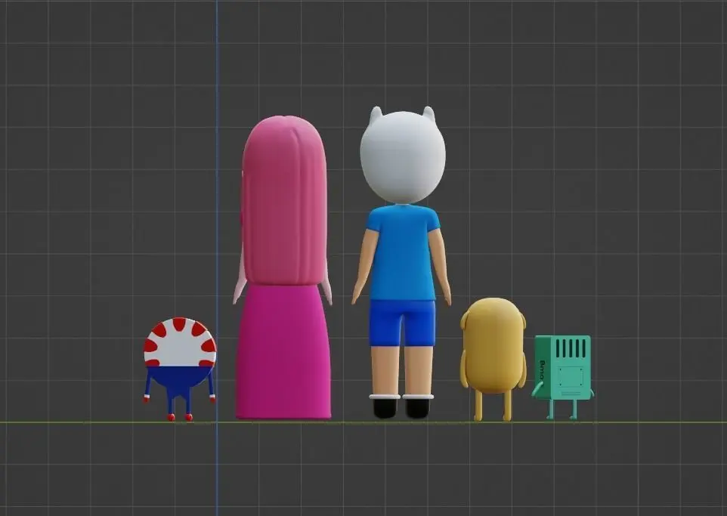The image size is (727, 516).
Task: Select the Finn model with white hat
Action: pos(401,262)
